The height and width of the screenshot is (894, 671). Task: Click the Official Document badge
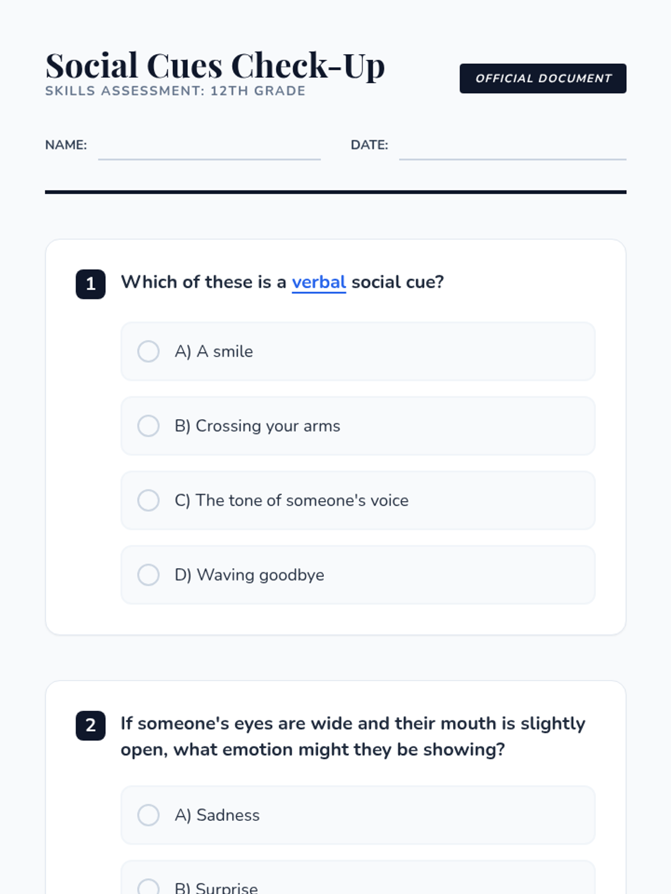[x=542, y=78]
